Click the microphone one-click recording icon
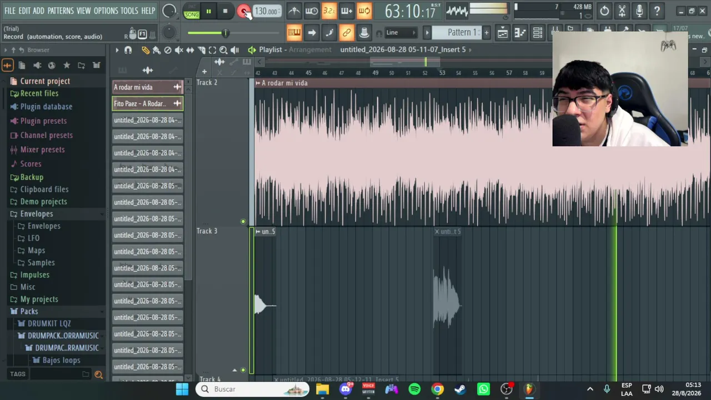This screenshot has height=400, width=711. (x=639, y=11)
